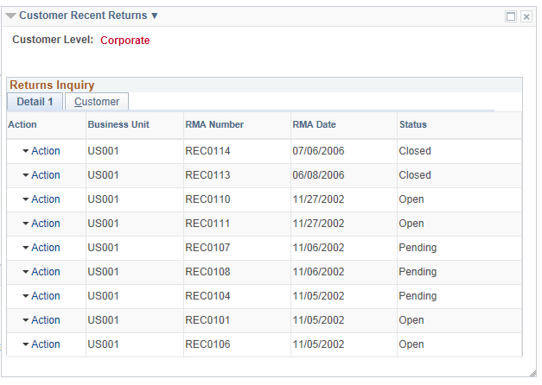Expand the Action menu for REC0110
This screenshot has height=385, width=542.
[x=41, y=199]
